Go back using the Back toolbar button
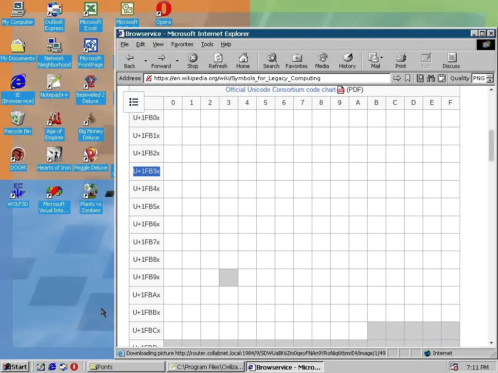The height and width of the screenshot is (373, 498). coord(129,61)
